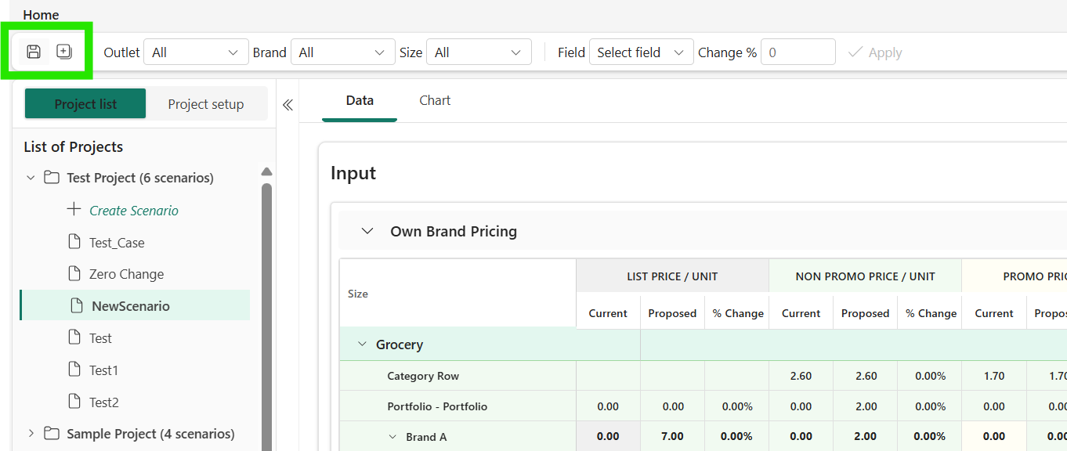The height and width of the screenshot is (451, 1067).
Task: Open the Outlet dropdown
Action: [196, 52]
